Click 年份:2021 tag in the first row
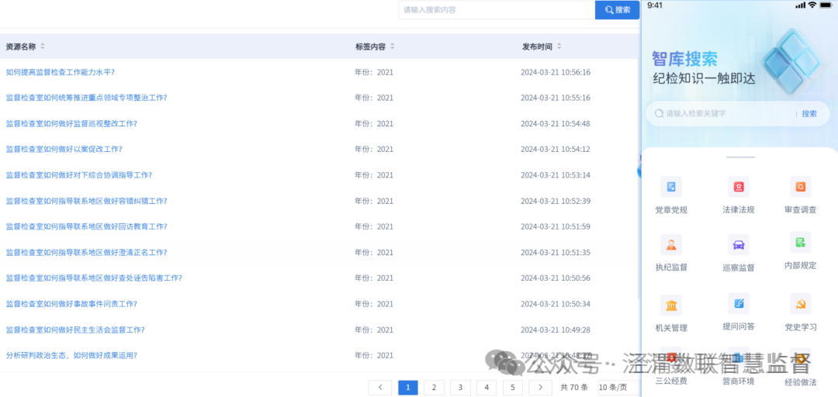838x397 pixels. pos(374,72)
